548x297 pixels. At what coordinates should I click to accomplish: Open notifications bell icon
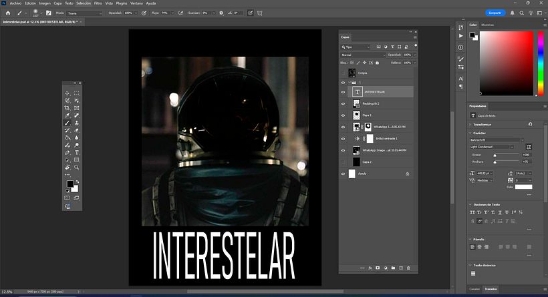coord(513,13)
